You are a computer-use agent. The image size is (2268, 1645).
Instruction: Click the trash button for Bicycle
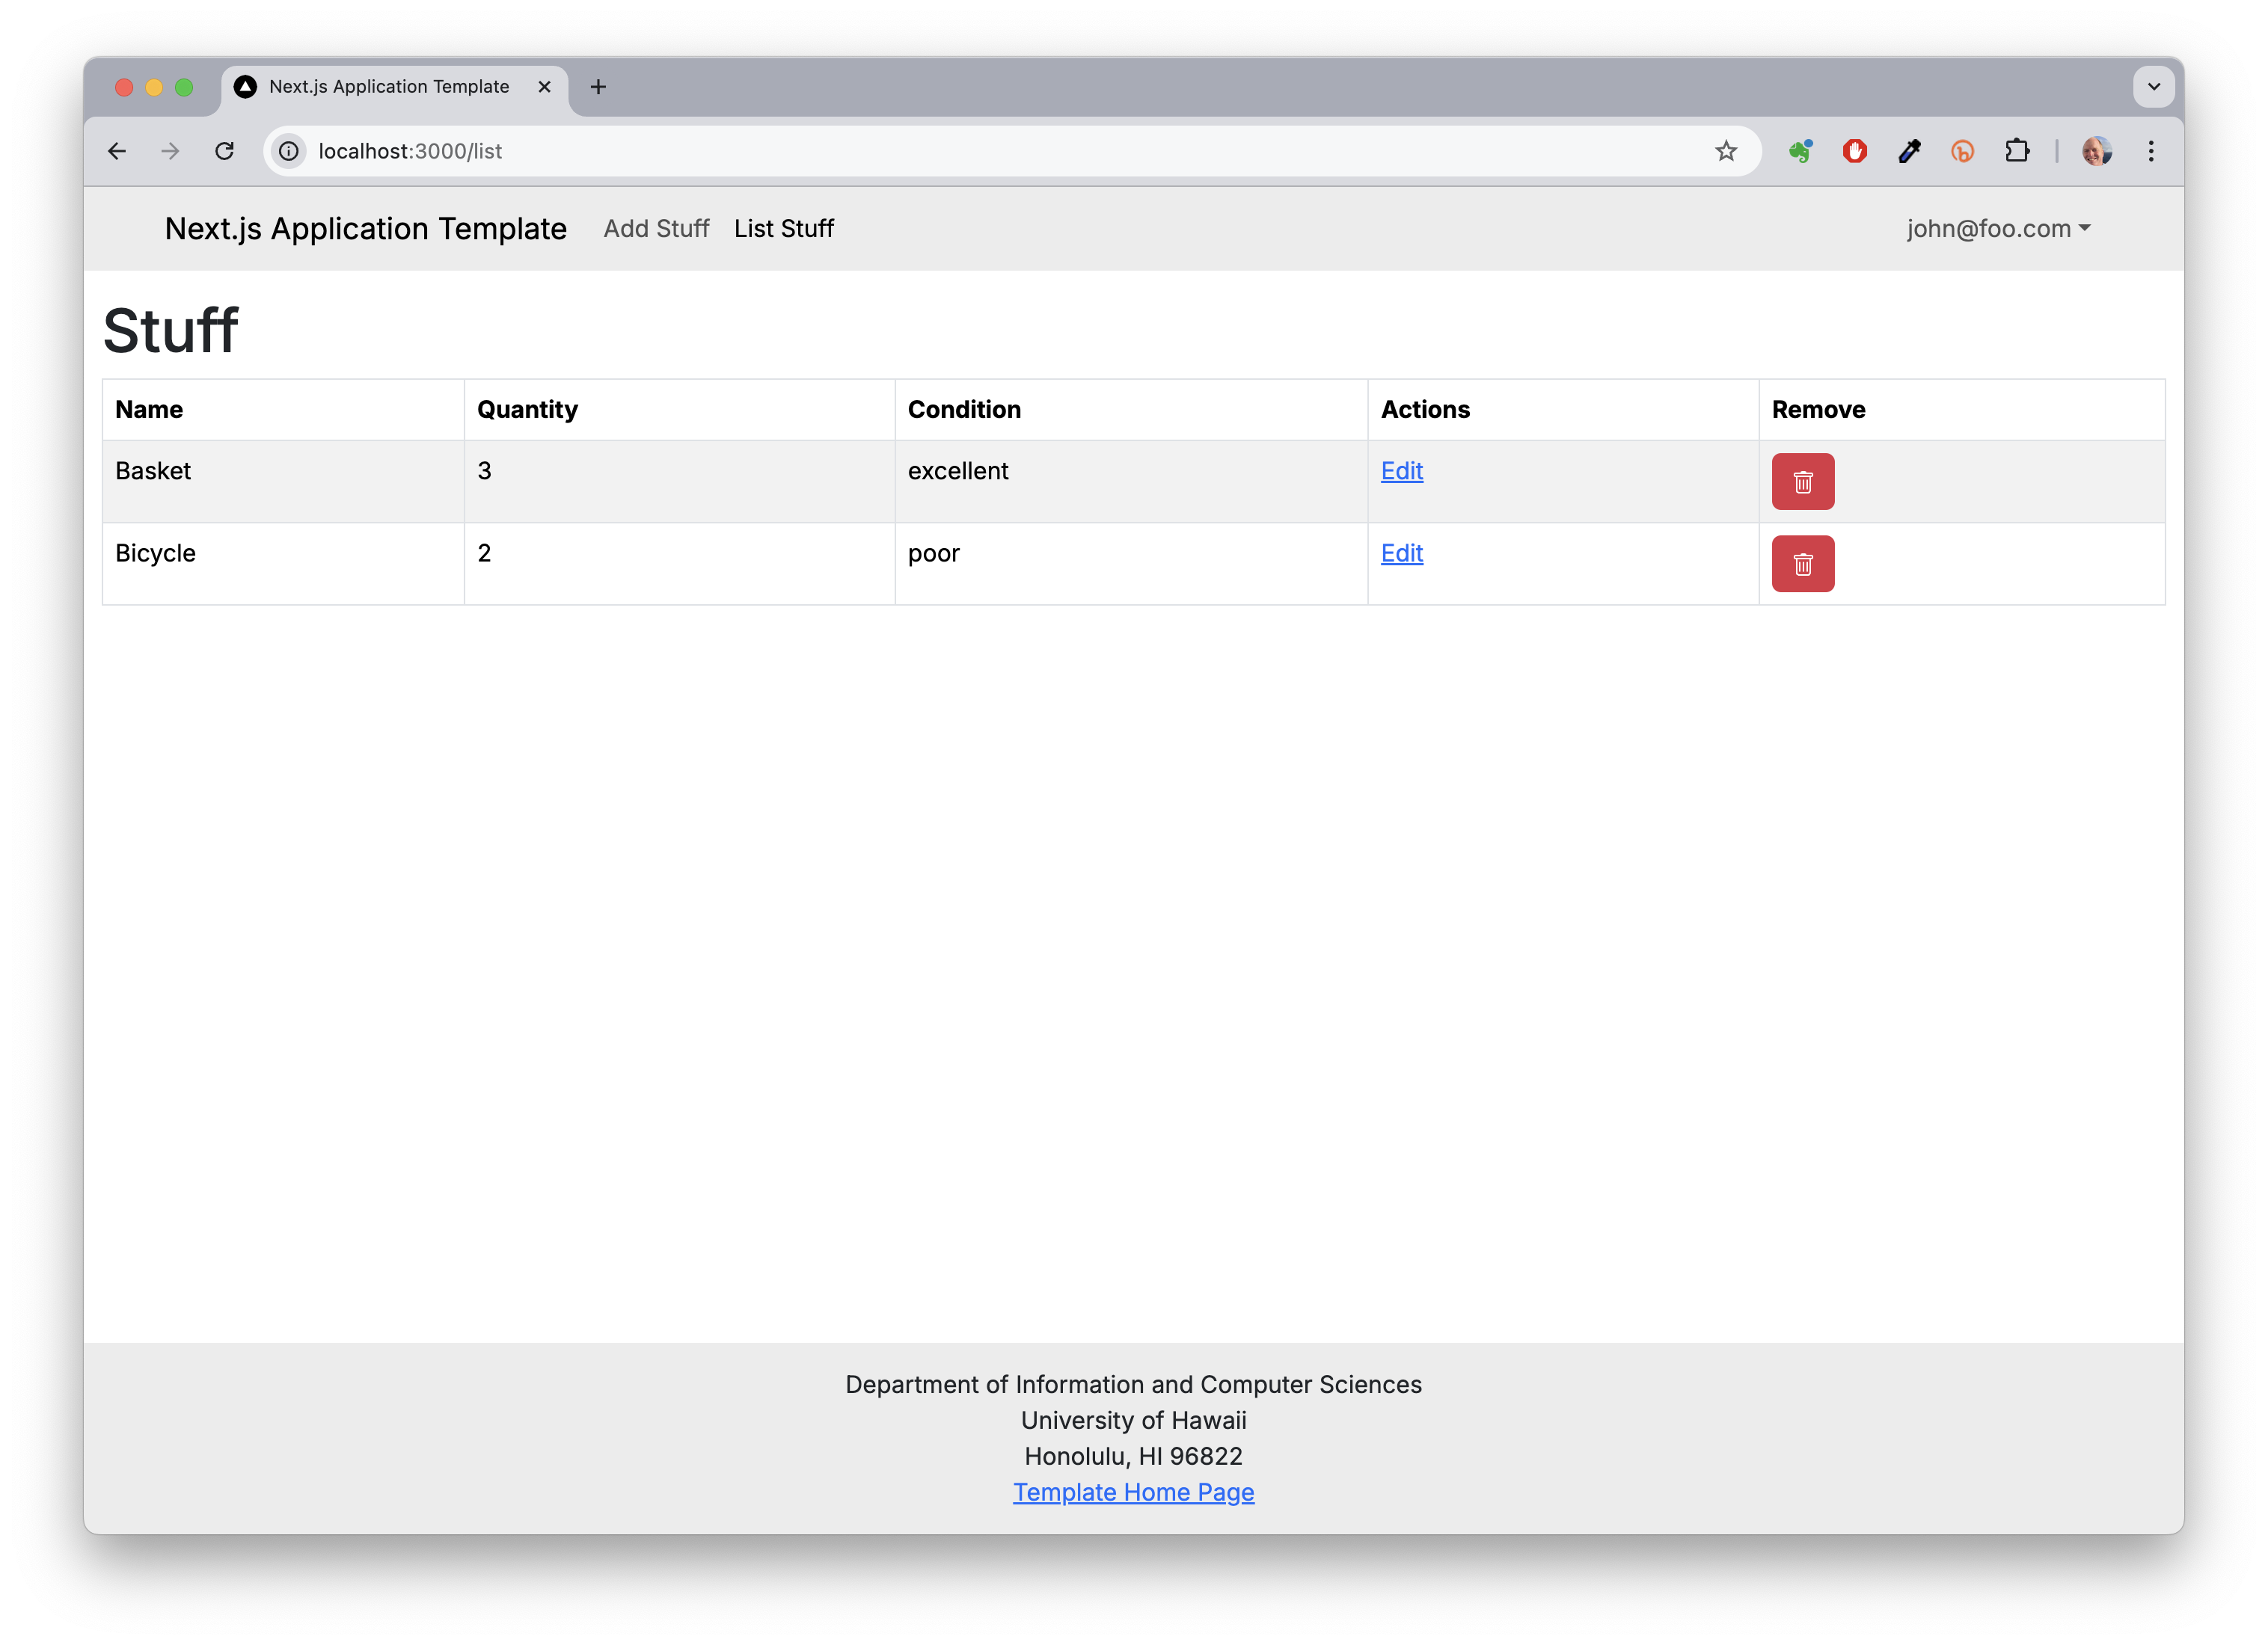tap(1802, 564)
